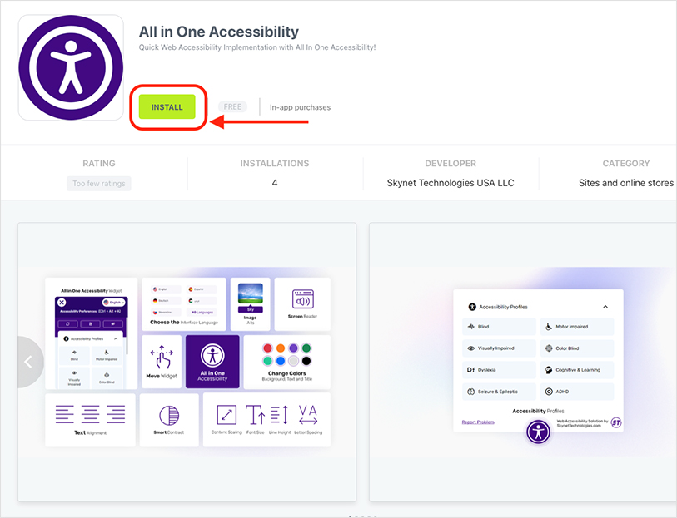The height and width of the screenshot is (518, 677).
Task: Click the Font Size icon
Action: [x=255, y=414]
